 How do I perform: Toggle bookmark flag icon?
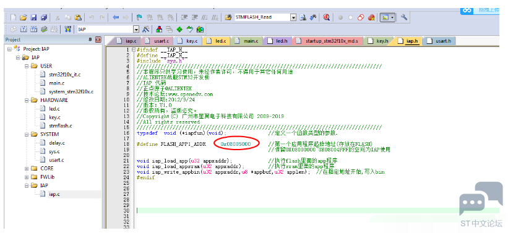[x=139, y=17]
